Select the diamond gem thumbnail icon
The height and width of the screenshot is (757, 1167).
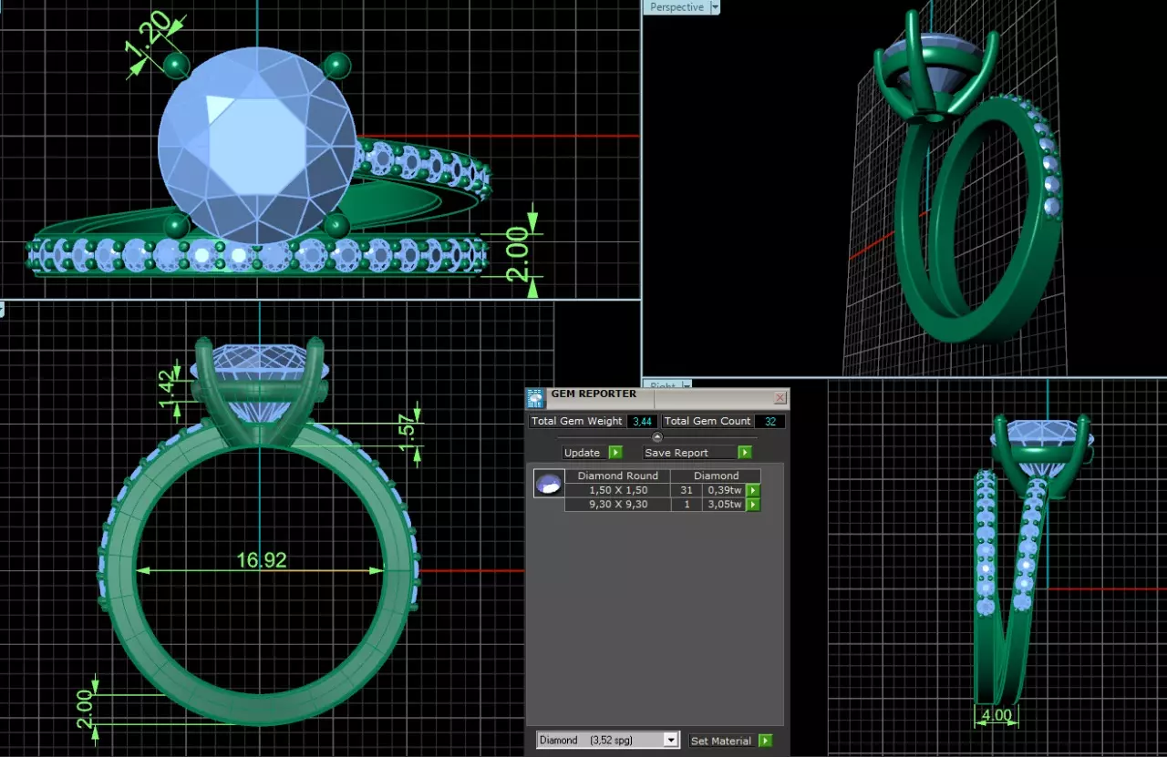(x=548, y=484)
